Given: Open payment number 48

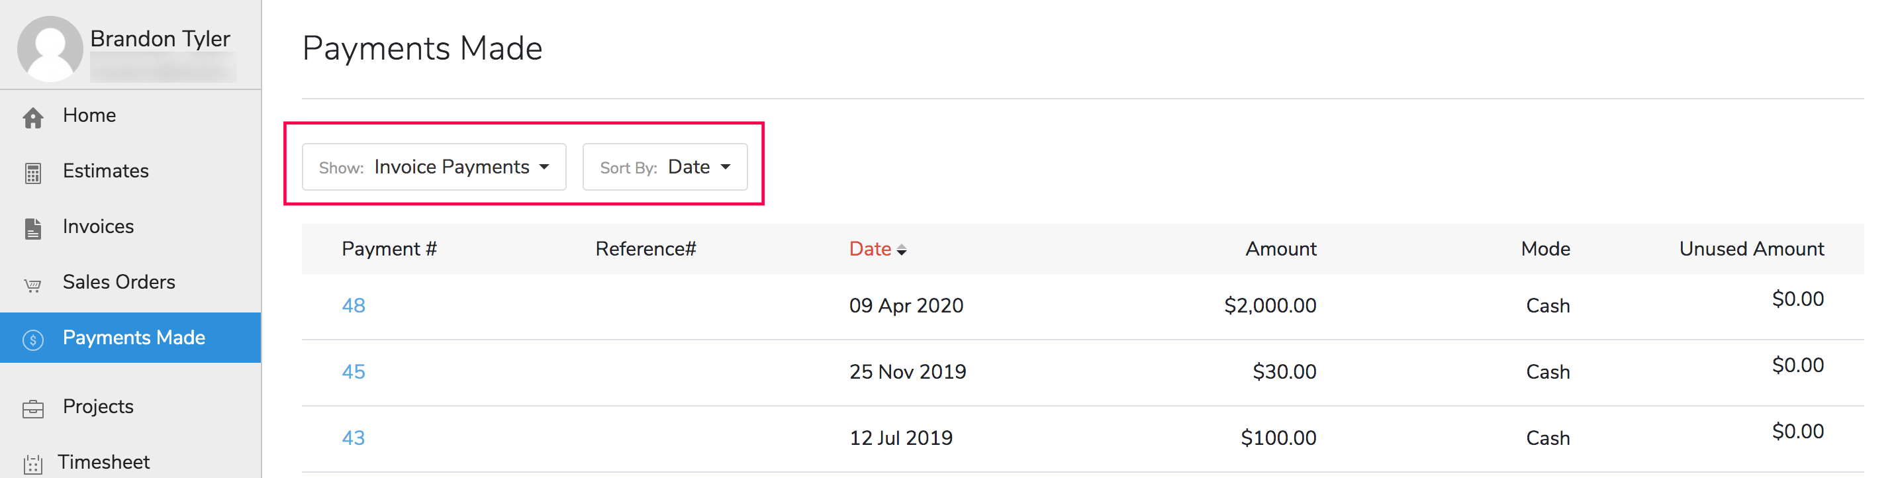Looking at the screenshot, I should [x=354, y=305].
